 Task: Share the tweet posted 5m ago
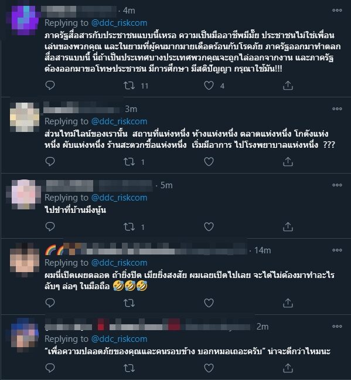coord(288,227)
